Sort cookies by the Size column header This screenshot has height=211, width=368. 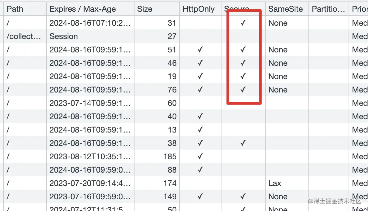(x=157, y=9)
